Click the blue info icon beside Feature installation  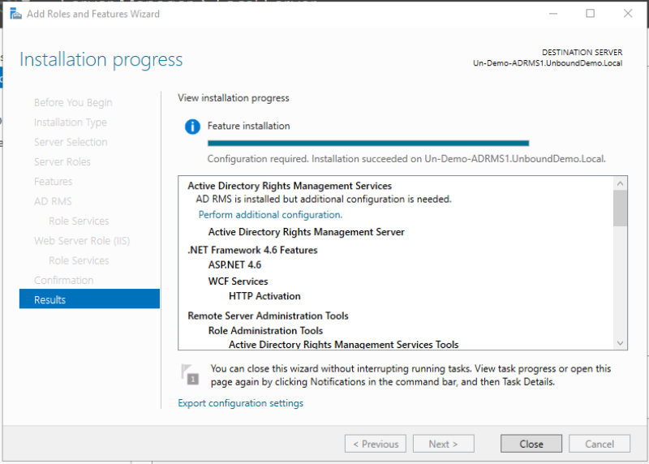pos(192,127)
